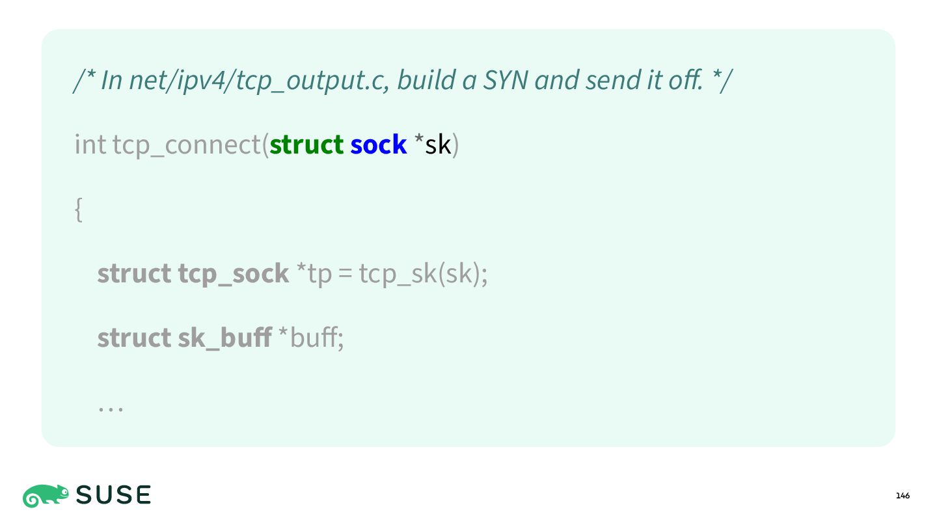The width and height of the screenshot is (937, 527).
Task: Click slide number 146
Action: click(x=903, y=496)
